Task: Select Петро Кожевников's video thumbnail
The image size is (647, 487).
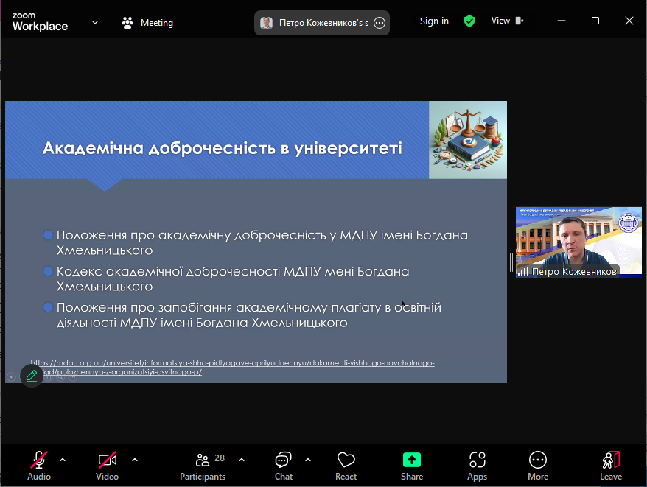Action: point(568,242)
